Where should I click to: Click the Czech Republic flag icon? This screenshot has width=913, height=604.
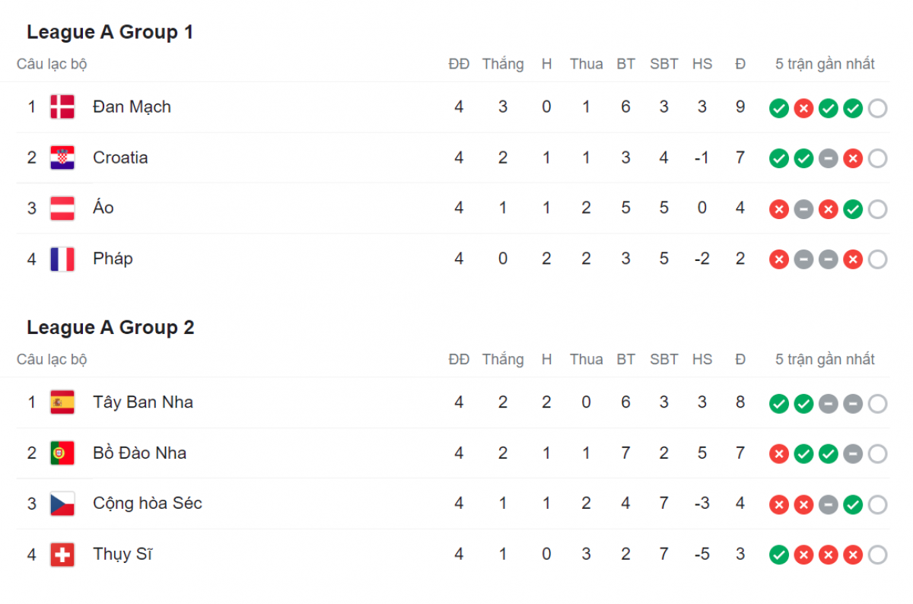[62, 504]
